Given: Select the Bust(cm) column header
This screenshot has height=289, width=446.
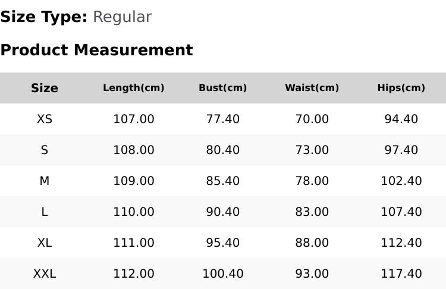Looking at the screenshot, I should [223, 88].
